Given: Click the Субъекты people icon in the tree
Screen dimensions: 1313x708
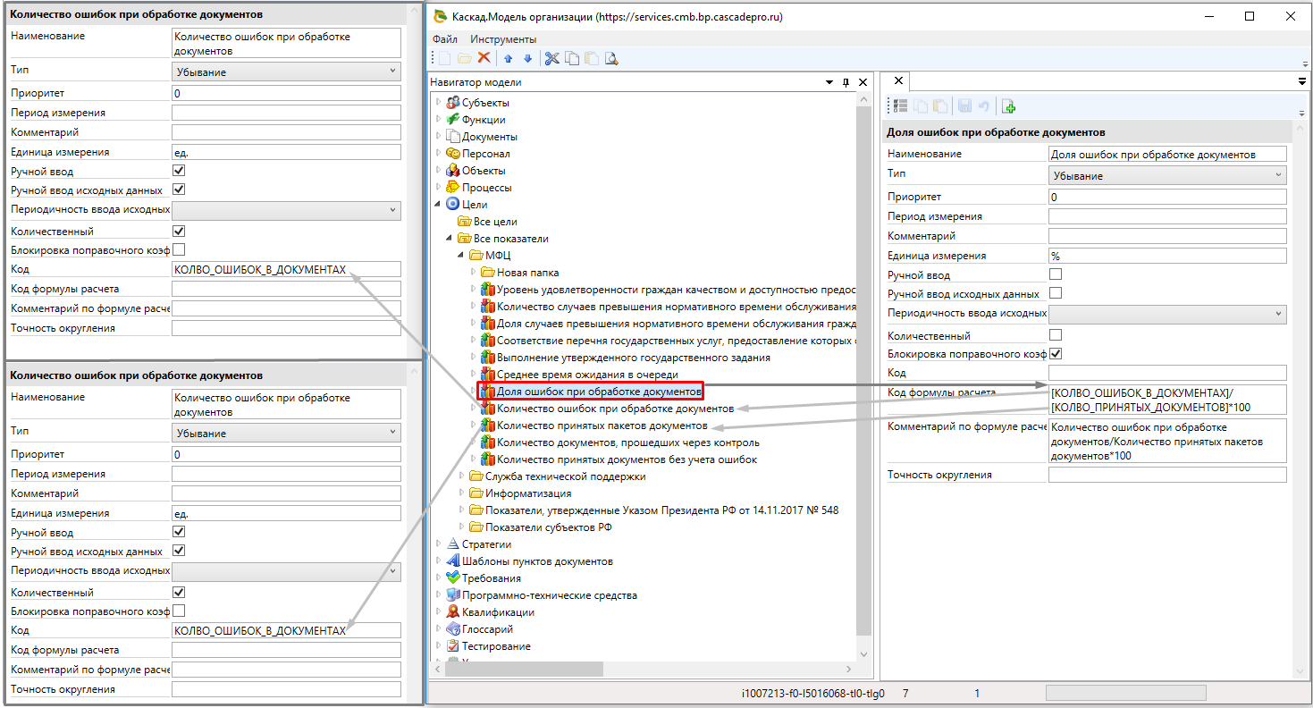Looking at the screenshot, I should [x=453, y=103].
